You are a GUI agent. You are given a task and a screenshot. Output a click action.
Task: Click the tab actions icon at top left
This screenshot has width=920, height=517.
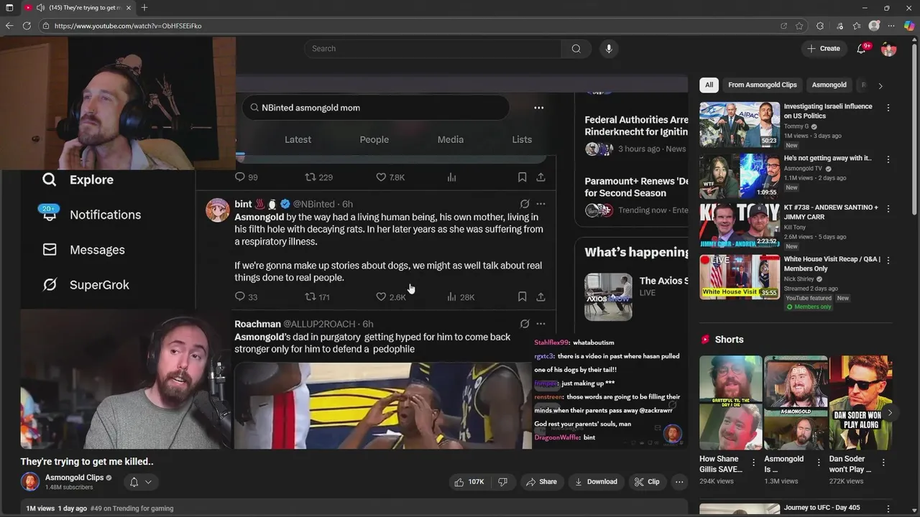point(9,8)
